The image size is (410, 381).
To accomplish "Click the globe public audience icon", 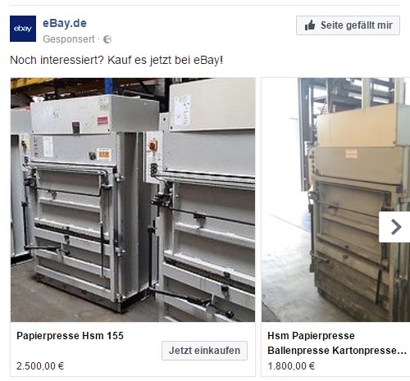I will (107, 39).
